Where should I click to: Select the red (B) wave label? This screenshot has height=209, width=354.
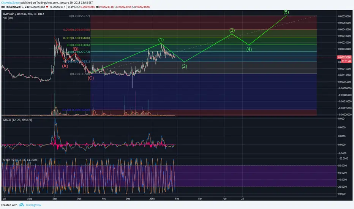(x=76, y=49)
